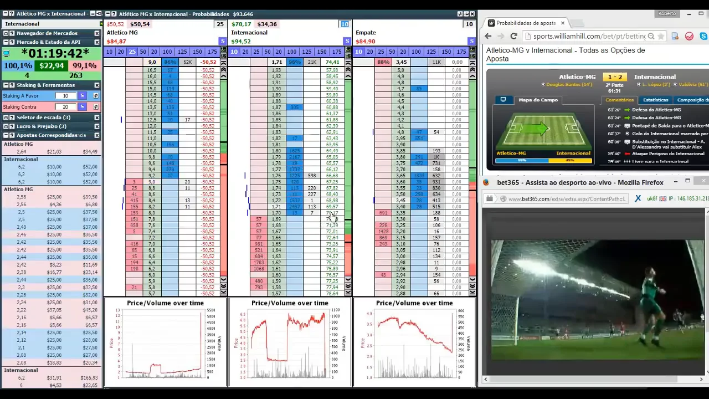Collapse the Apostas Correspondidas panel
Image resolution: width=709 pixels, height=399 pixels.
pos(6,135)
